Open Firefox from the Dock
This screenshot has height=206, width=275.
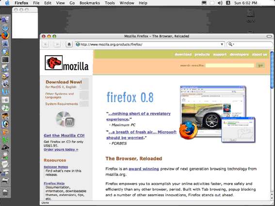(5, 35)
